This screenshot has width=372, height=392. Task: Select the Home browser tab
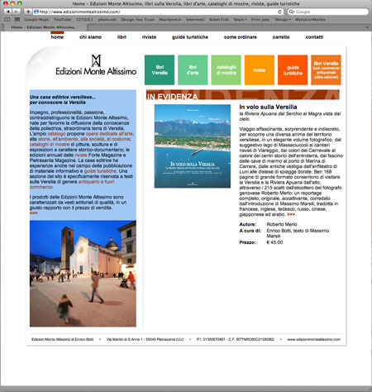point(45,27)
